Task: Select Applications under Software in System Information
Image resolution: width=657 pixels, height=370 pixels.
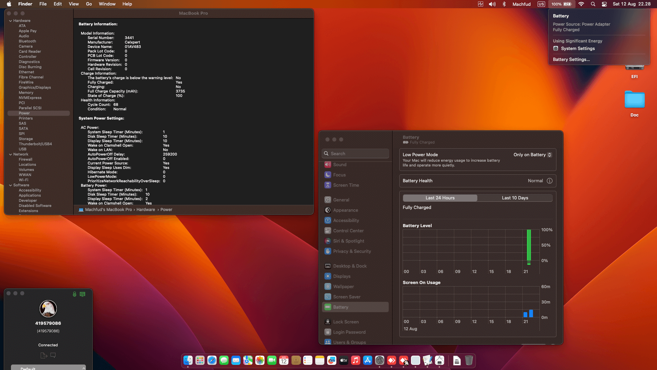Action: tap(30, 196)
